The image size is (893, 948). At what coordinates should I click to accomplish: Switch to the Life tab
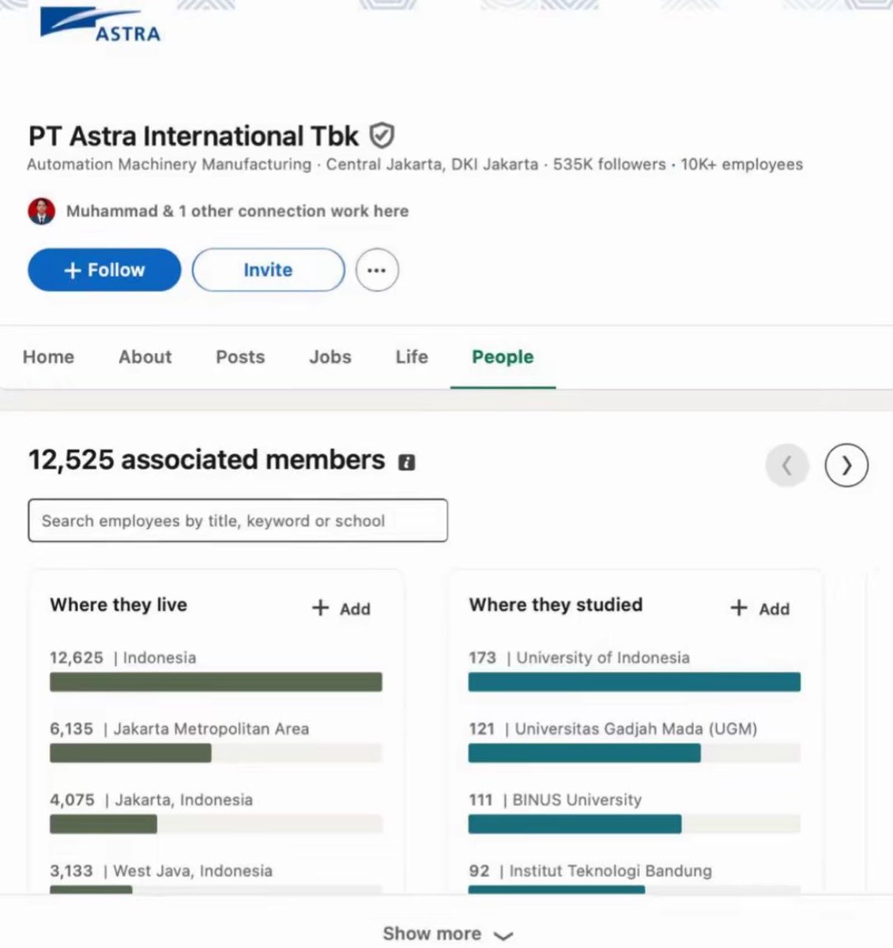(412, 357)
